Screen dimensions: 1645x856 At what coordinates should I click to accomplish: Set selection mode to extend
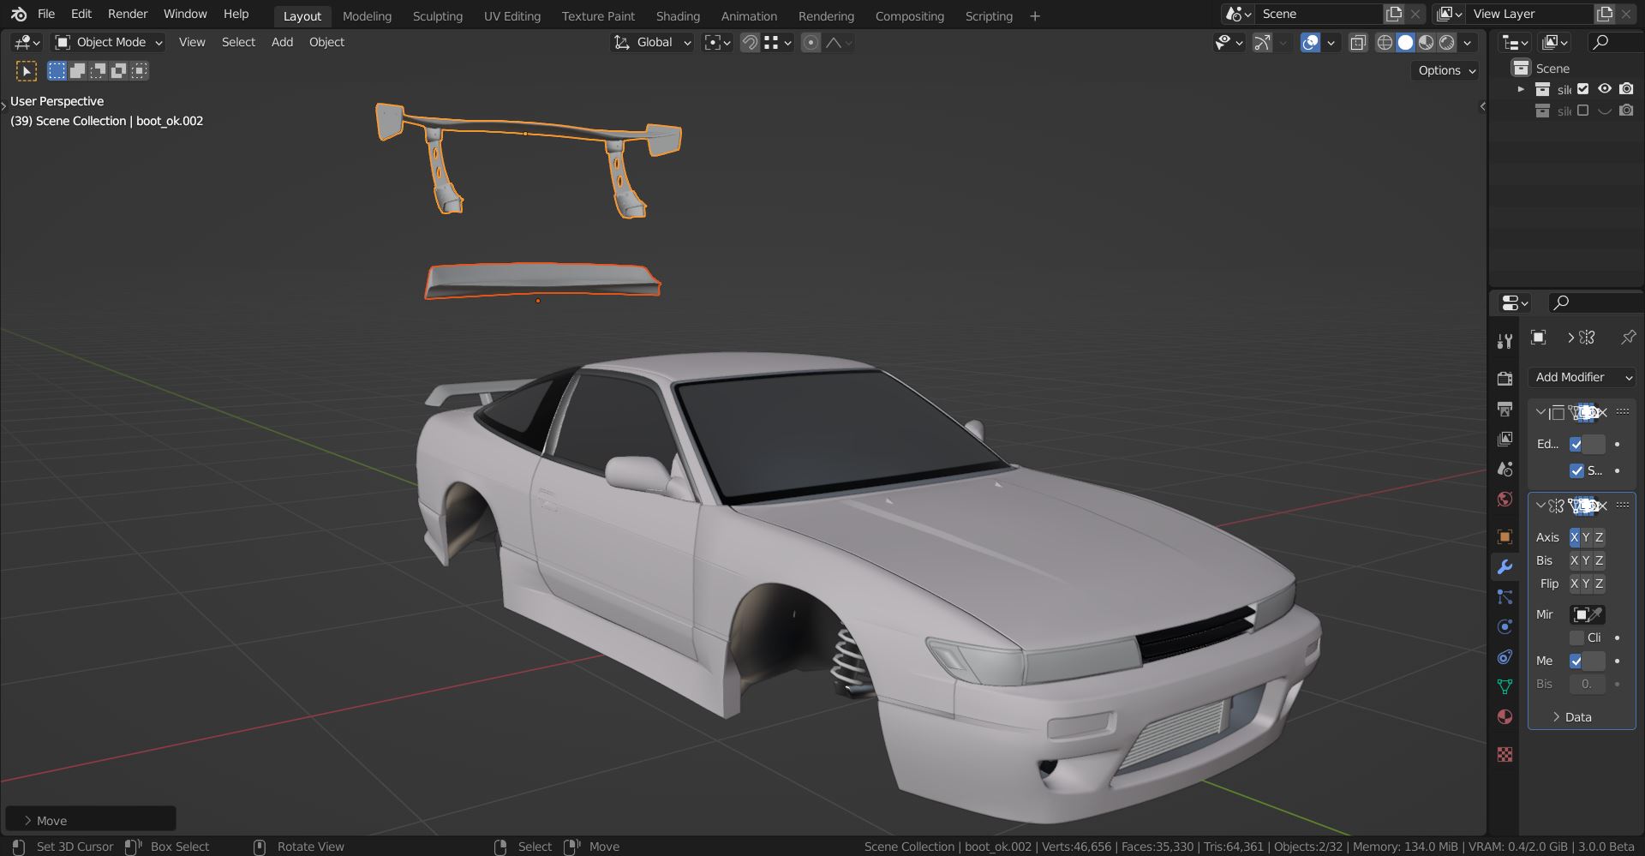click(77, 70)
